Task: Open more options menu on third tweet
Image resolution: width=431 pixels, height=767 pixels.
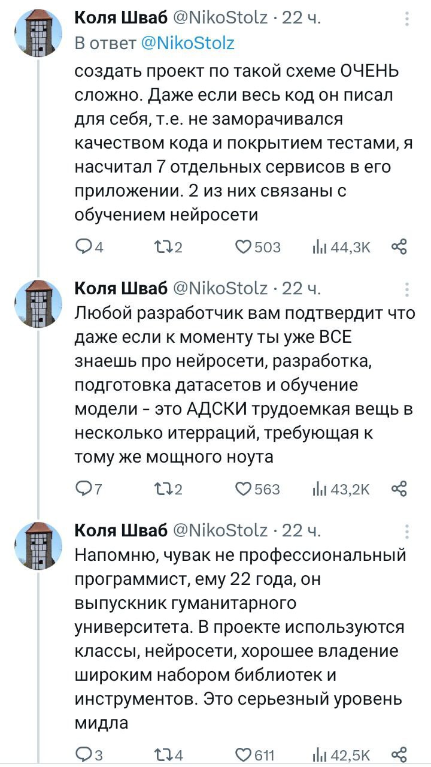Action: 408,531
